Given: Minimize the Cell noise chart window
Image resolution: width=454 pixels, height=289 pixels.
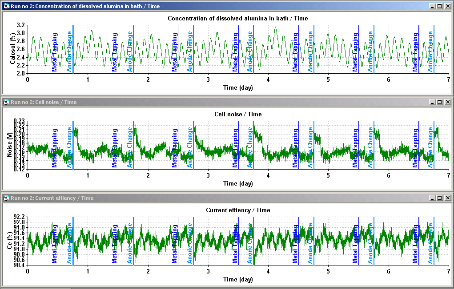Looking at the screenshot, I should coord(433,102).
